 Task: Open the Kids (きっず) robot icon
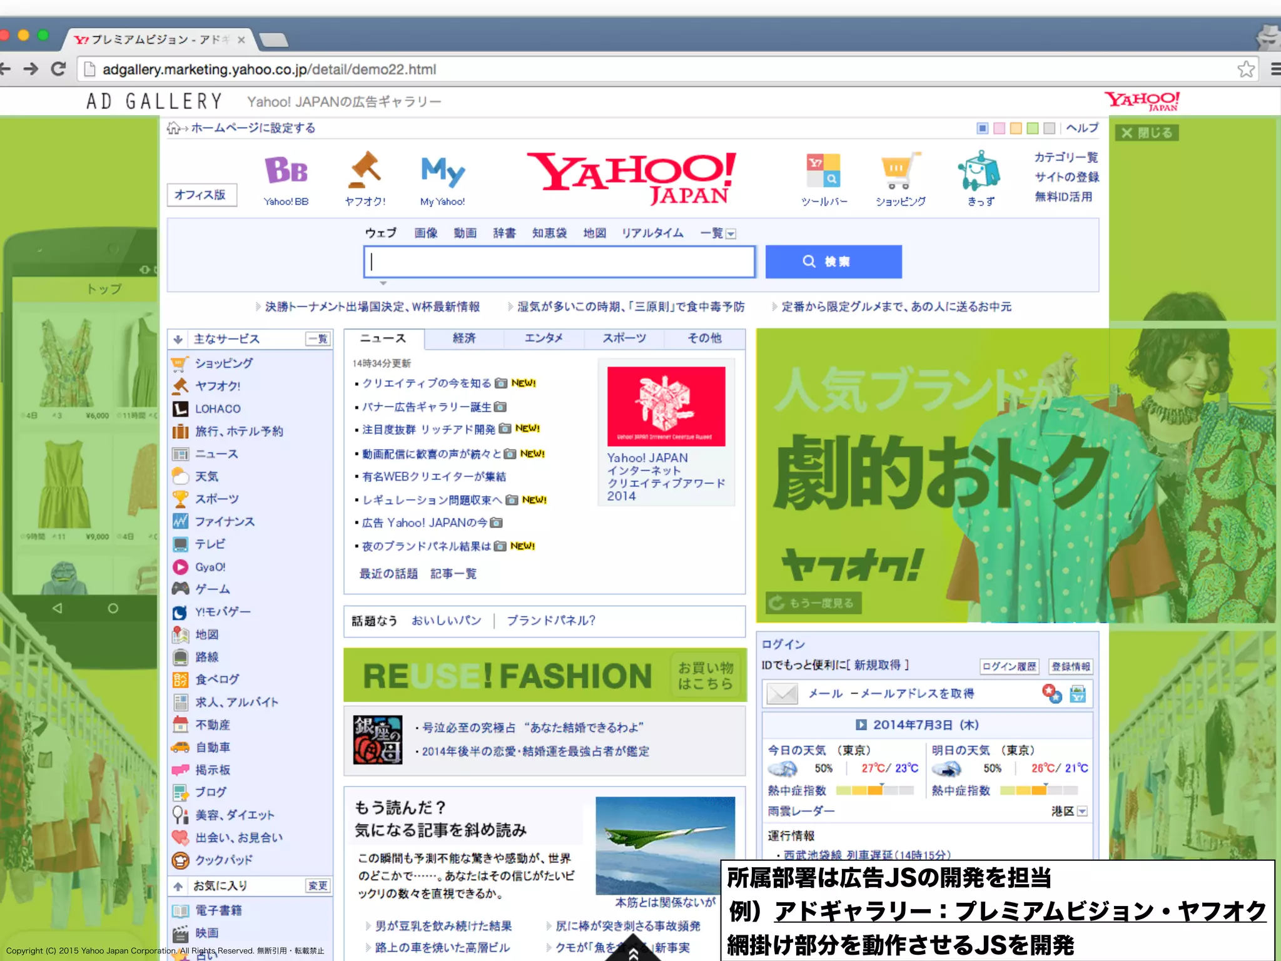(979, 171)
